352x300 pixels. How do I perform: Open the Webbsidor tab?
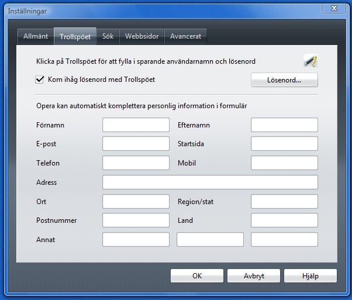tap(142, 36)
